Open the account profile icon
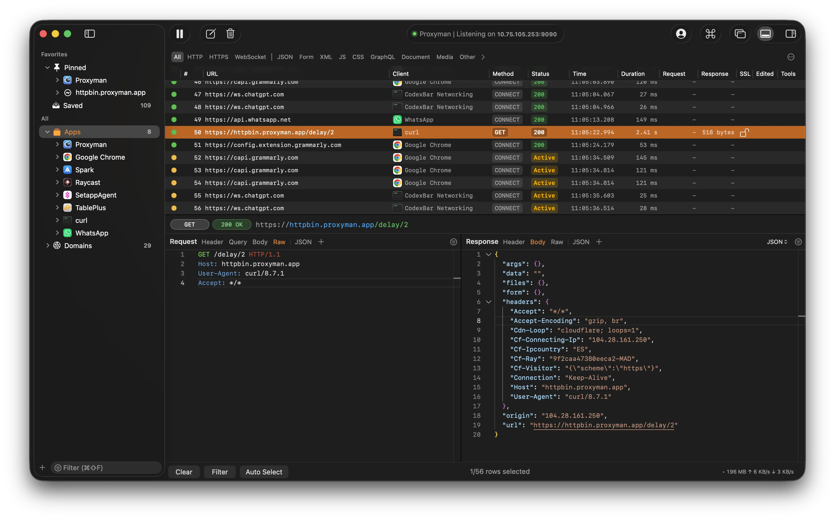Image resolution: width=835 pixels, height=520 pixels. click(681, 34)
